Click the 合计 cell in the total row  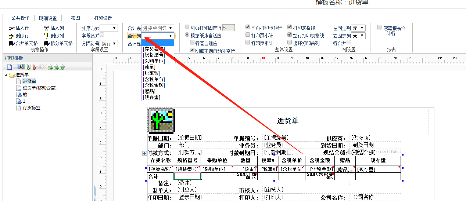(x=161, y=176)
